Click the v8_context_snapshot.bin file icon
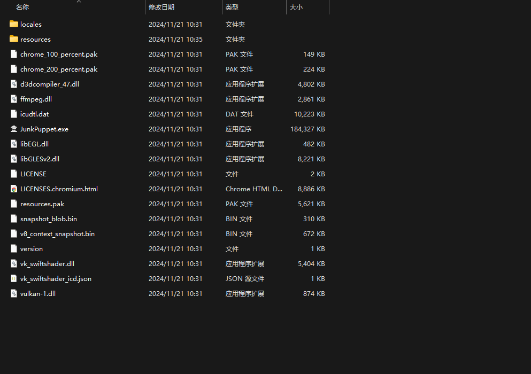This screenshot has width=531, height=374. [14, 233]
